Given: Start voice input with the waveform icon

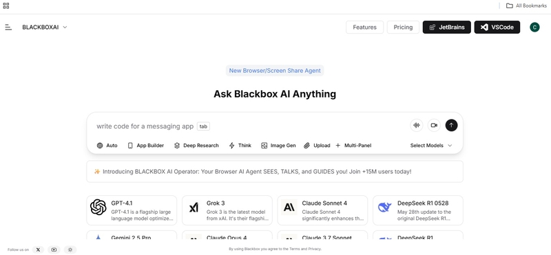Looking at the screenshot, I should coord(417,125).
